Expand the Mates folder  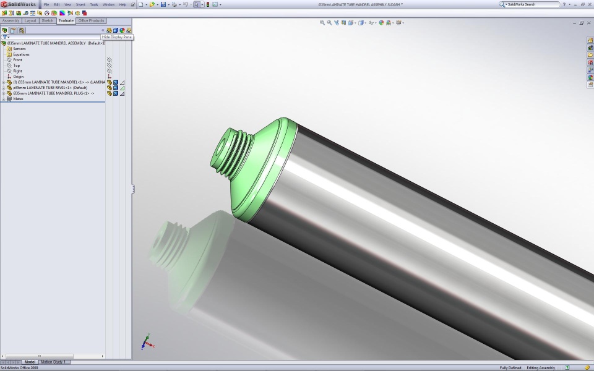pyautogui.click(x=4, y=99)
